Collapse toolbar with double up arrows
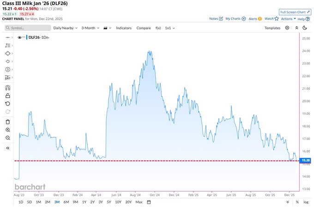Screen dimensions: 314x207 pos(296,28)
